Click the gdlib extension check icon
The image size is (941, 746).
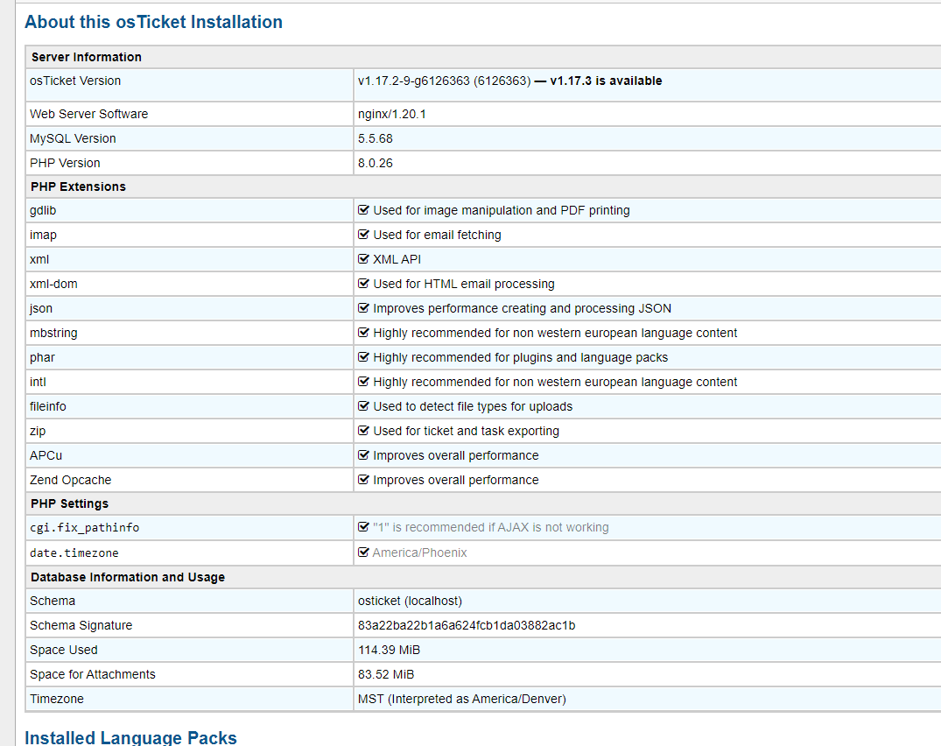click(364, 210)
